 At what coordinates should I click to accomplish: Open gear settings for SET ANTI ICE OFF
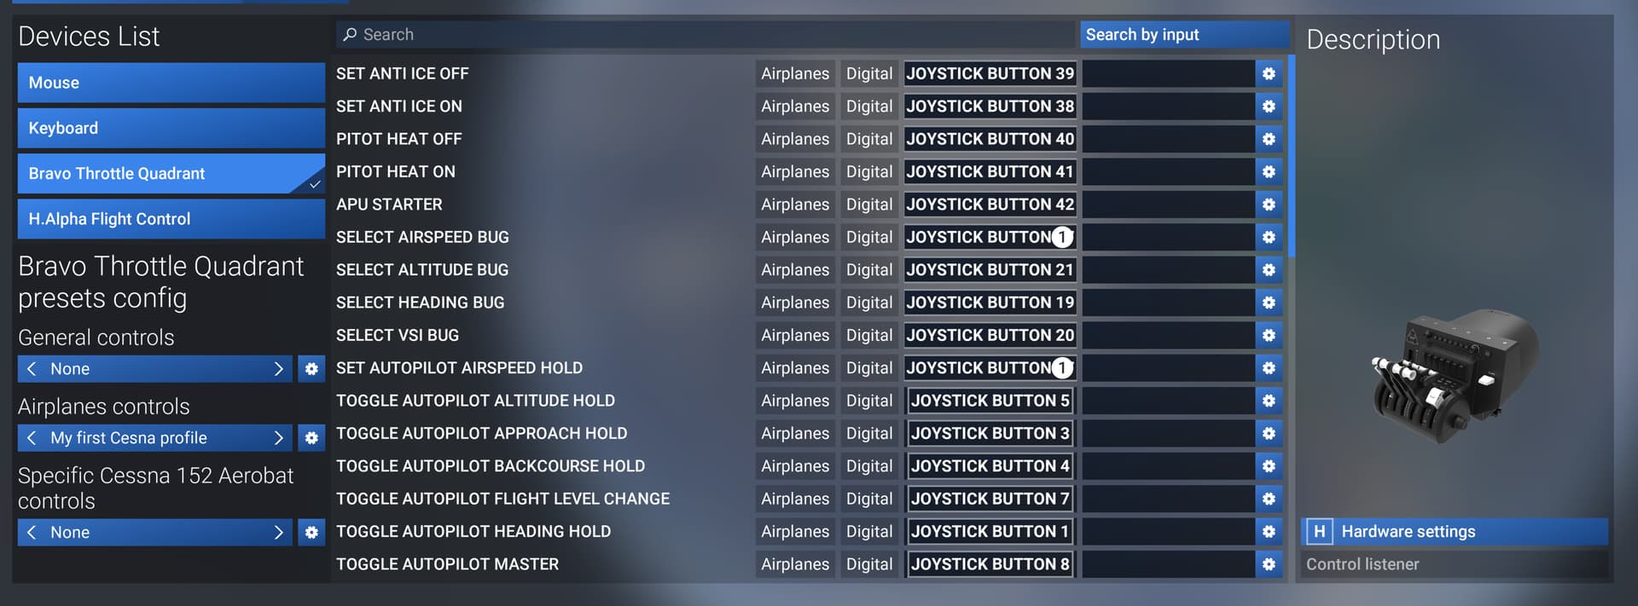pos(1269,73)
